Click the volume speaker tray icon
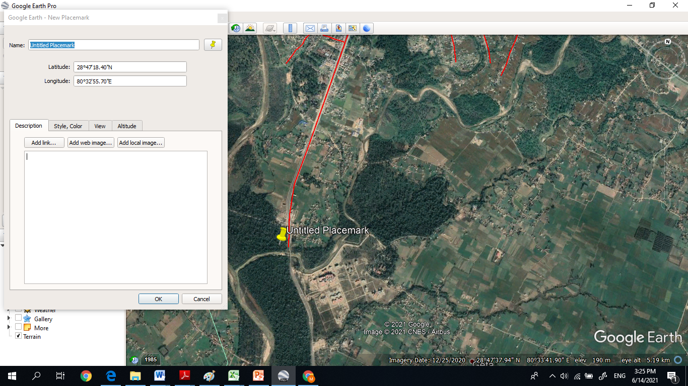 (564, 376)
